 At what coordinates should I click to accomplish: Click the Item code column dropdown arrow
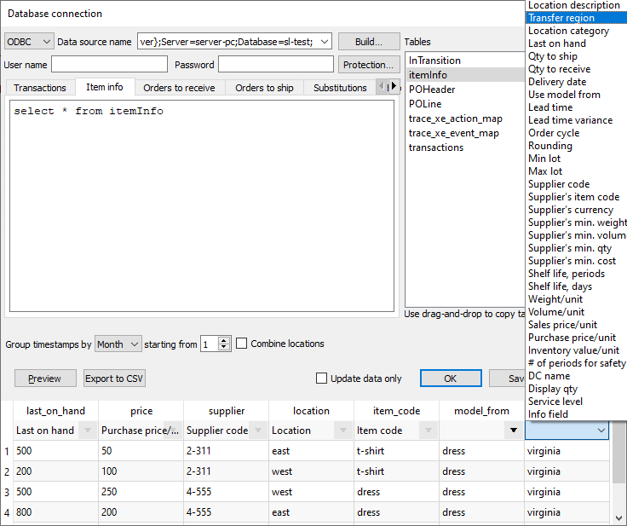click(429, 431)
